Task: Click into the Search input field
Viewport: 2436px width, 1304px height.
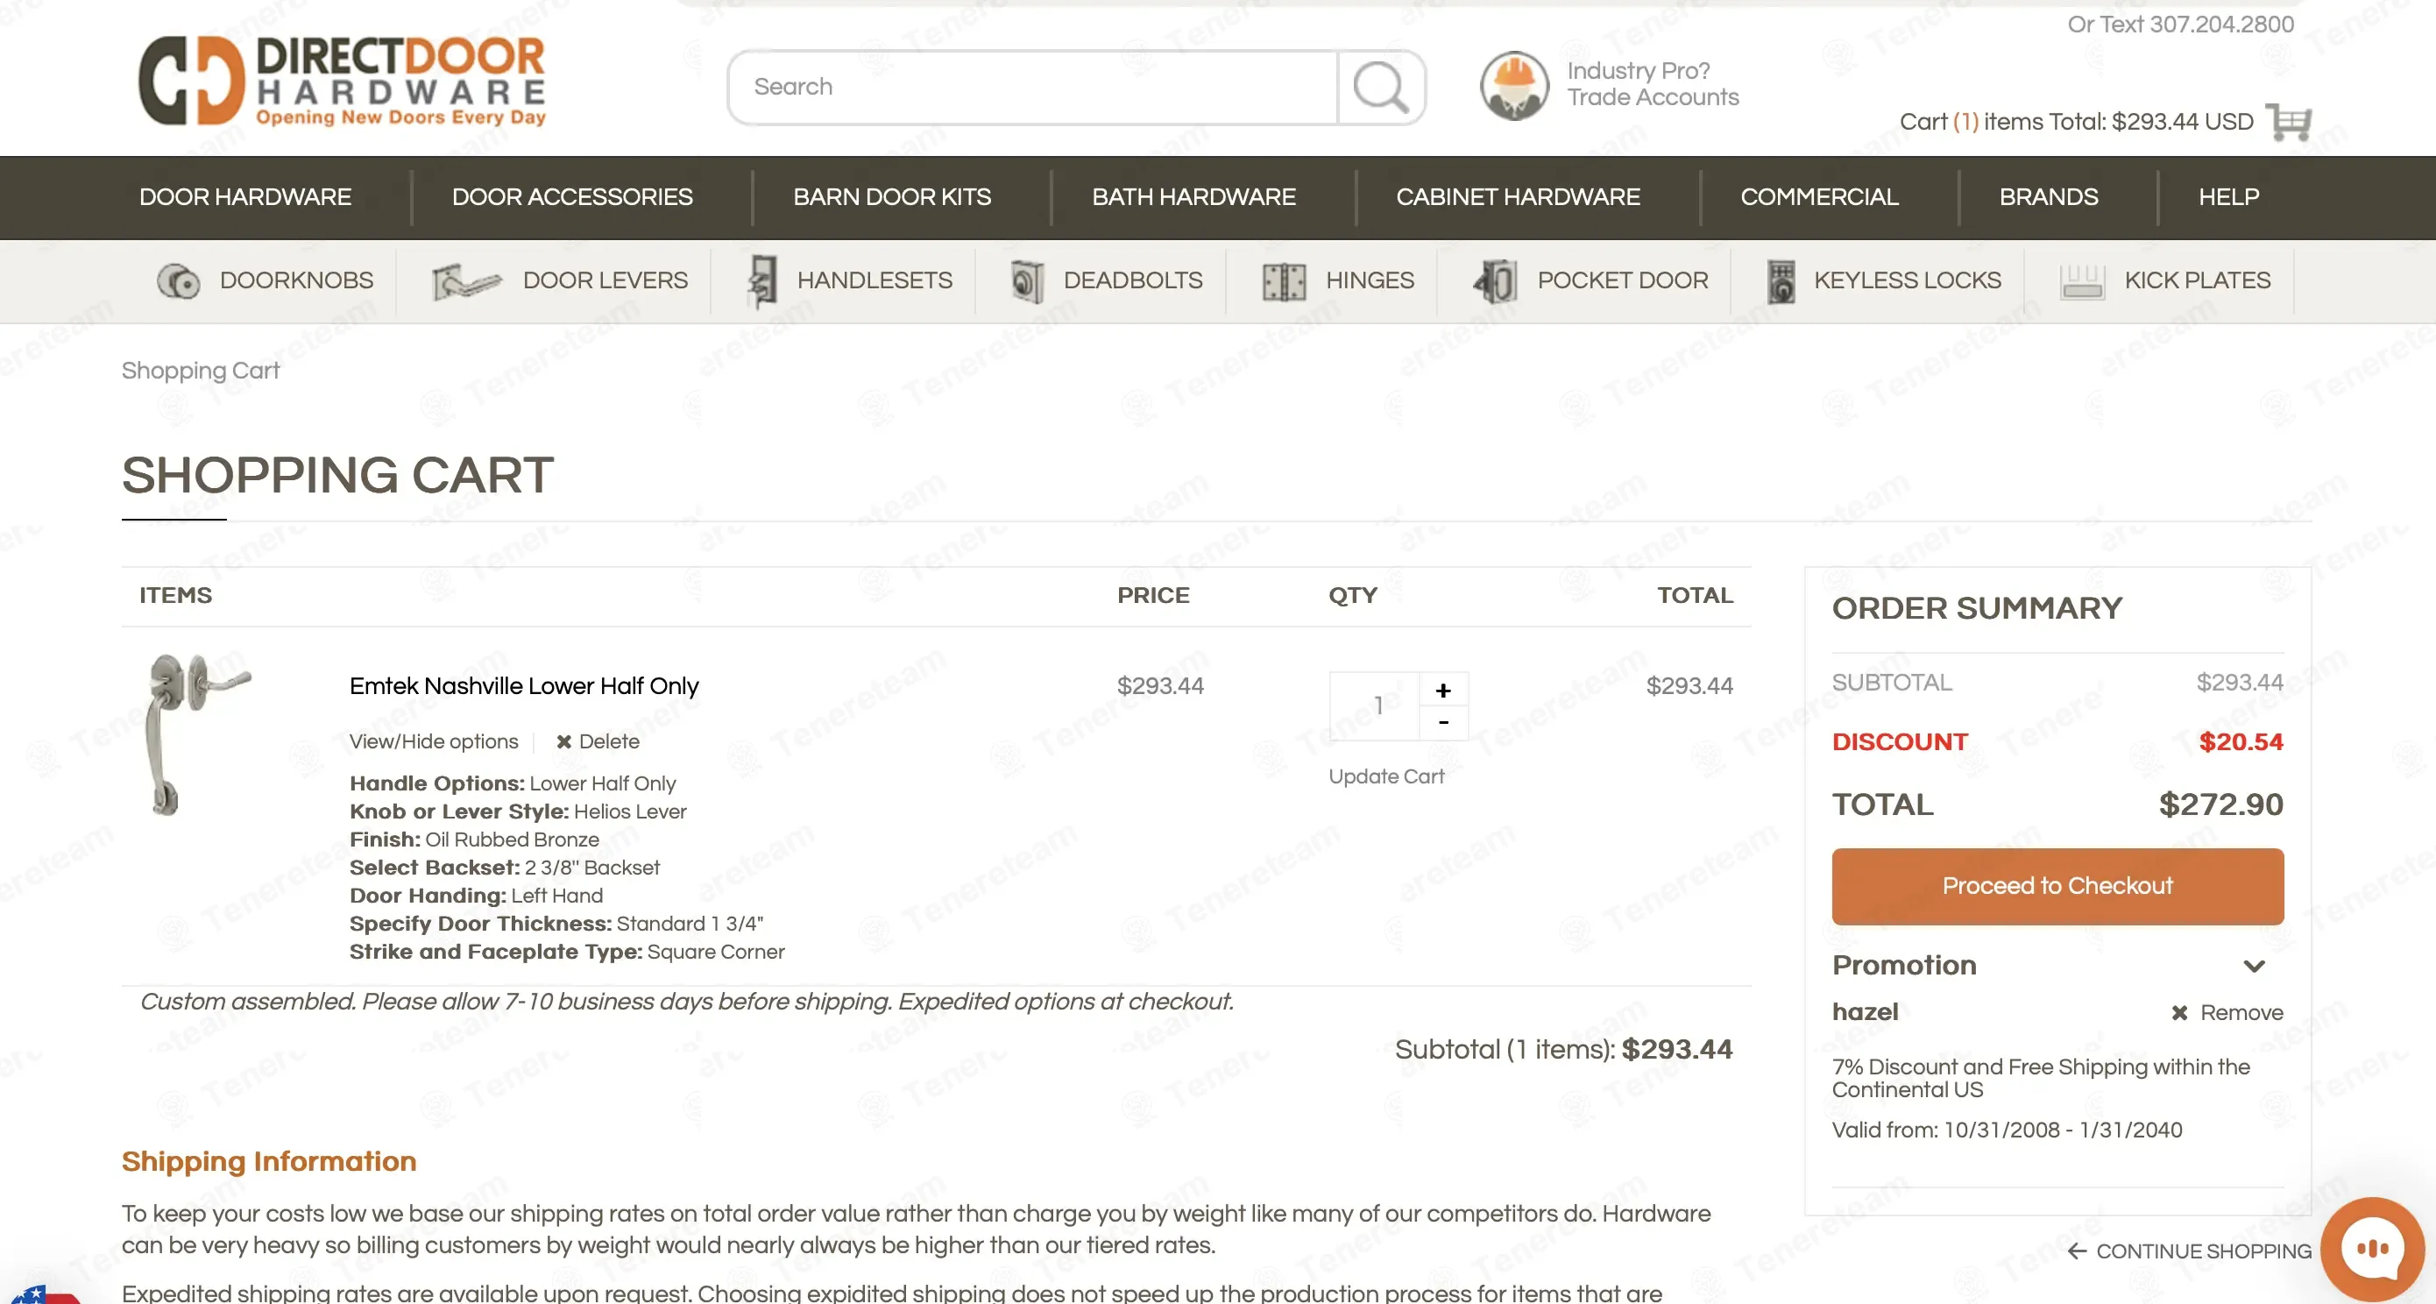Action: tap(1030, 87)
